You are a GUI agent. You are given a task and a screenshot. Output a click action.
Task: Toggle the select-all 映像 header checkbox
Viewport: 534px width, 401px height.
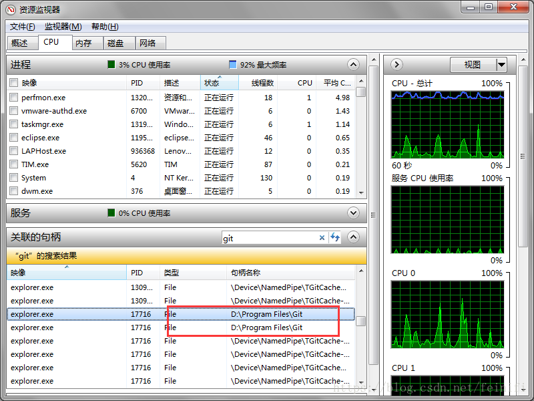[x=14, y=83]
